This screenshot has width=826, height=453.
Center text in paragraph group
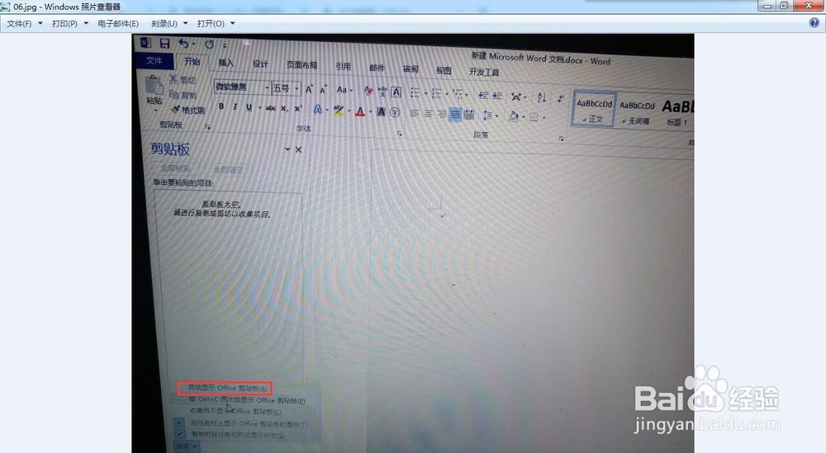coord(428,114)
